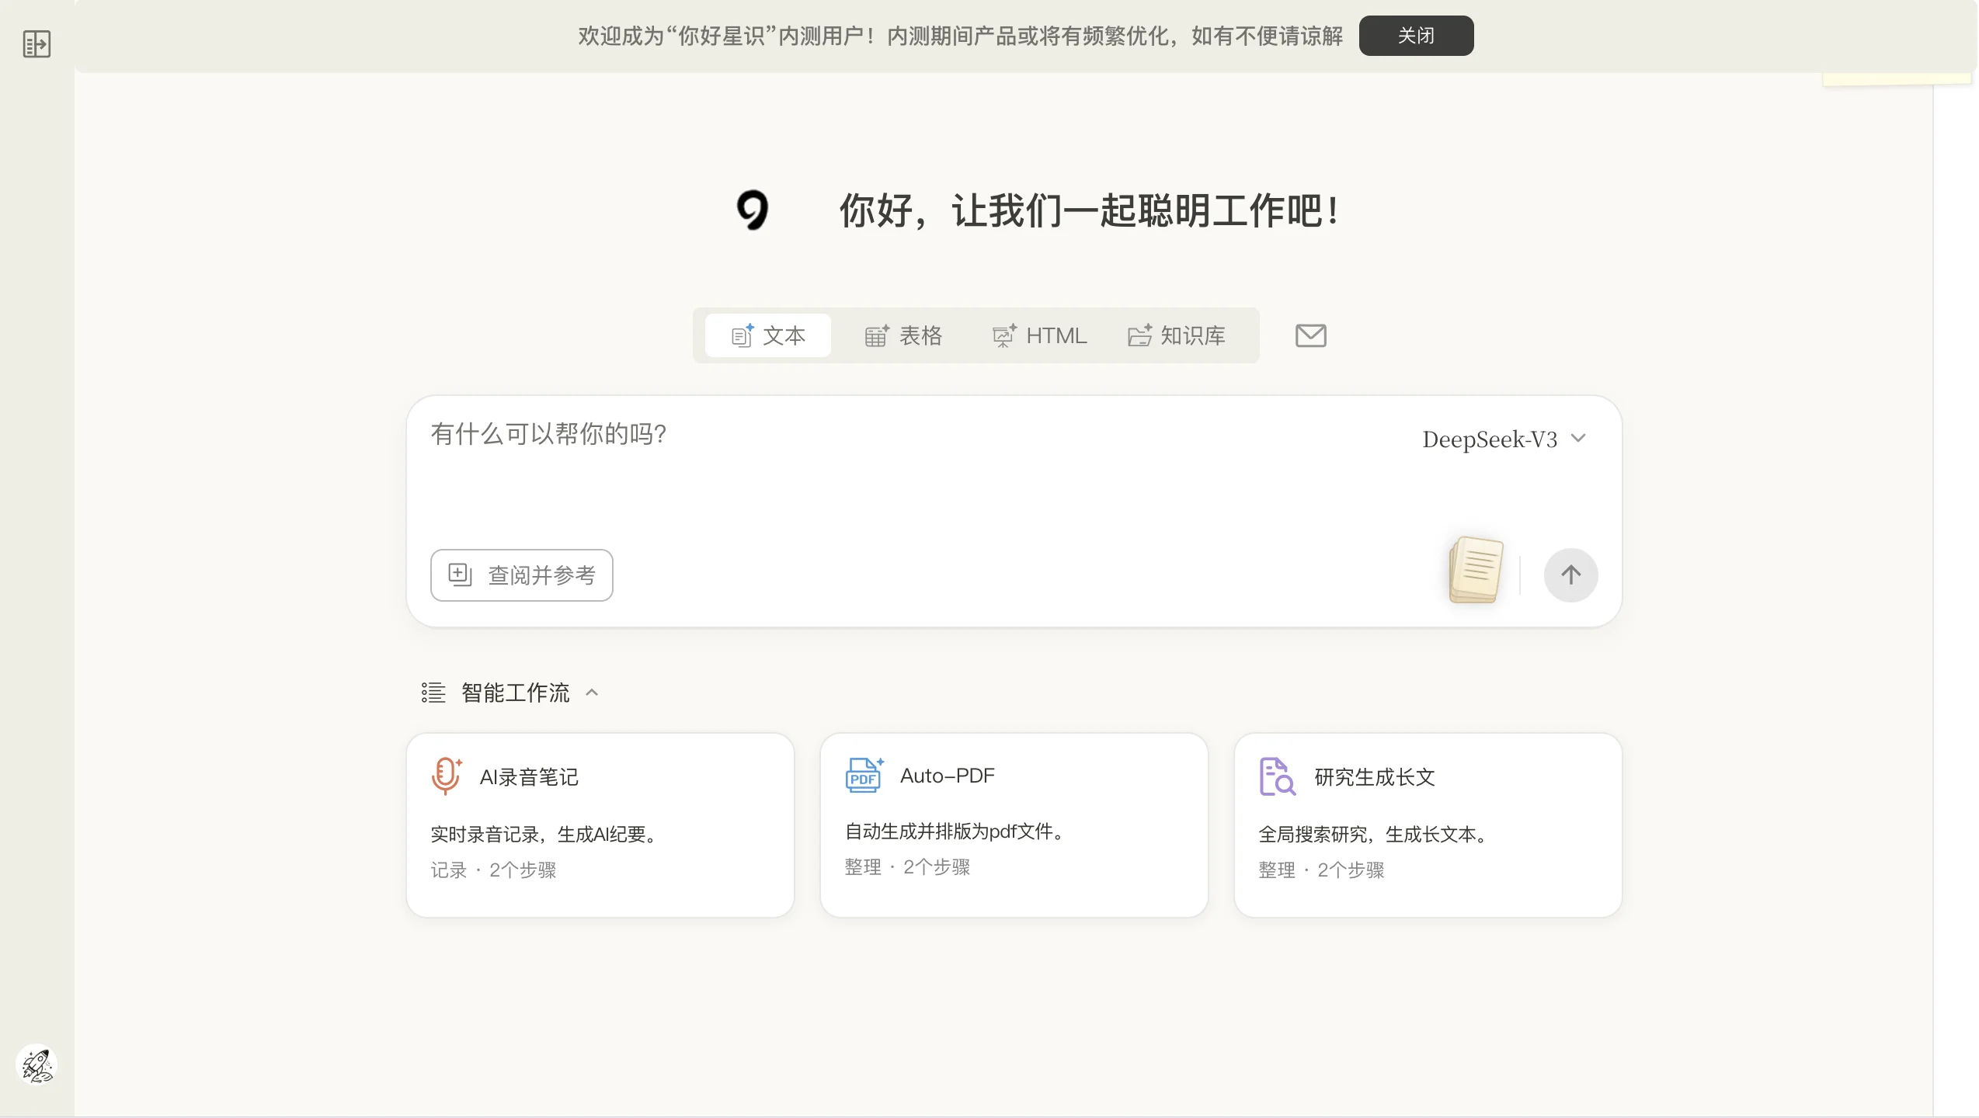
Task: Open the Auto-PDF workflow card
Action: tap(1014, 825)
